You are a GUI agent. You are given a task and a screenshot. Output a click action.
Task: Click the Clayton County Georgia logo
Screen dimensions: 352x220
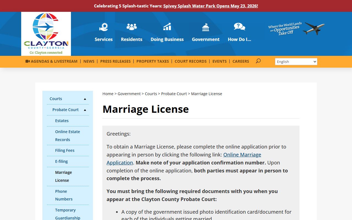[46, 34]
